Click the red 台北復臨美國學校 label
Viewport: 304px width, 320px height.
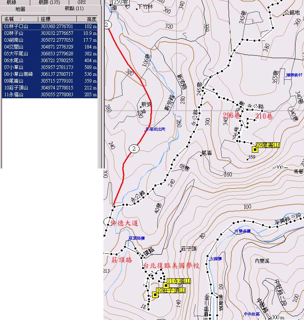(x=171, y=266)
